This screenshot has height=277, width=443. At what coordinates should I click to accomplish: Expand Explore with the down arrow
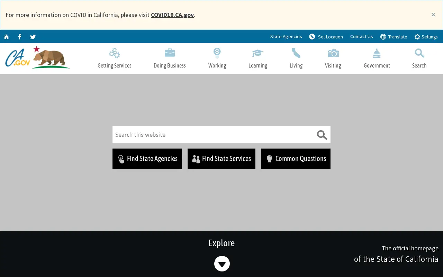pos(222,264)
